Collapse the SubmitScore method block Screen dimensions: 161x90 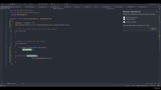[11, 56]
